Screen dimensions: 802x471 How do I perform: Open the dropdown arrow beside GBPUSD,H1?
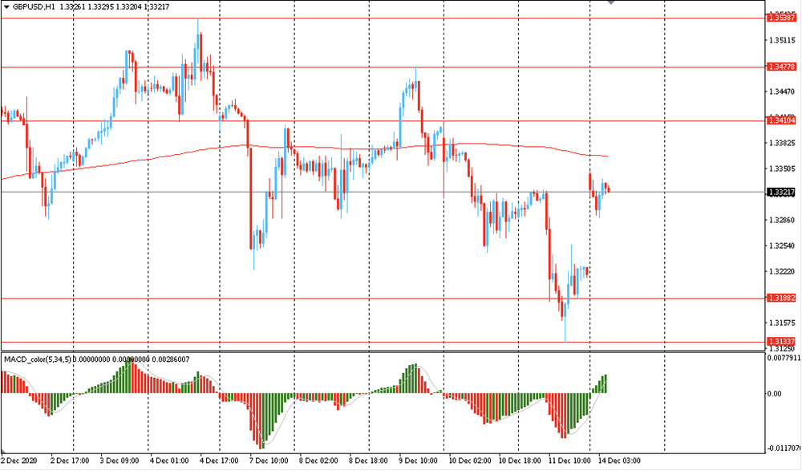tap(6, 7)
